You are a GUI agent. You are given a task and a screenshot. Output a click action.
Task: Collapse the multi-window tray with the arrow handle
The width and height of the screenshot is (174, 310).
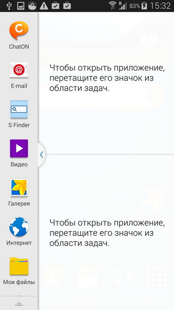pos(41,155)
